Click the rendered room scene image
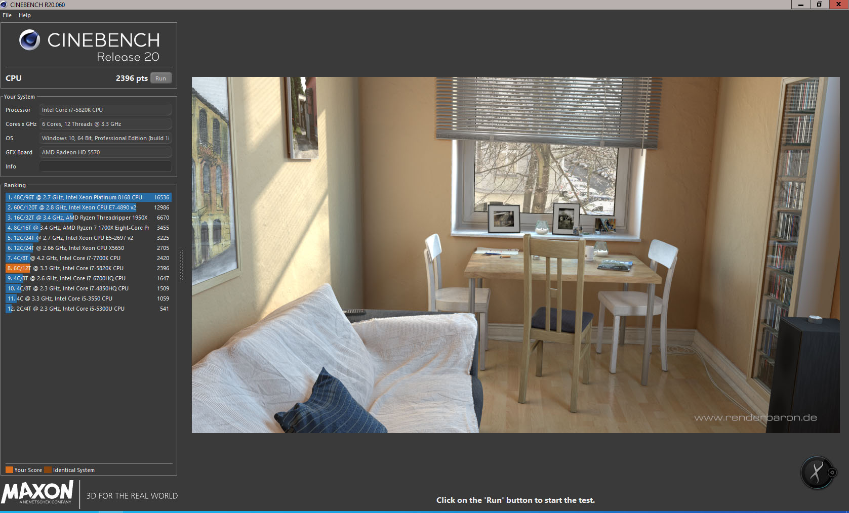This screenshot has height=513, width=849. click(x=515, y=254)
